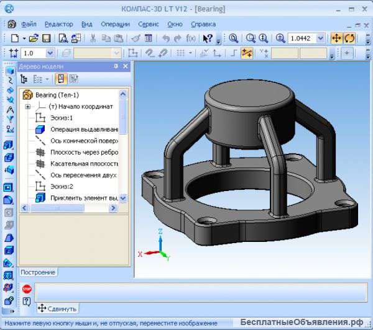
Task: Select extrude operation icon in sidebar
Action: click(x=9, y=145)
